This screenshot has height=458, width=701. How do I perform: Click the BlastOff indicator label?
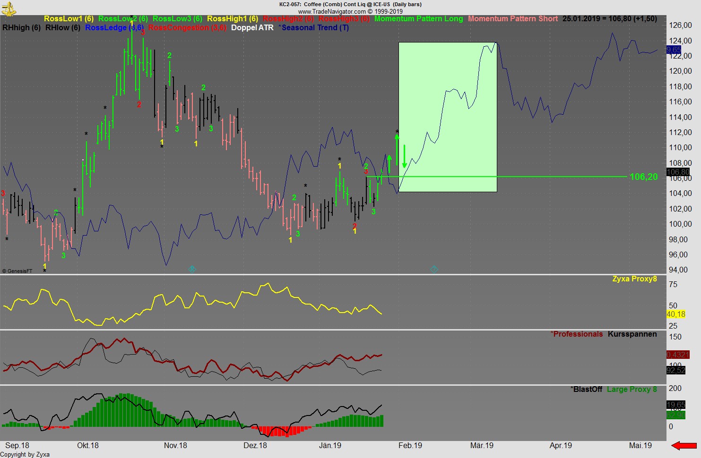(588, 390)
